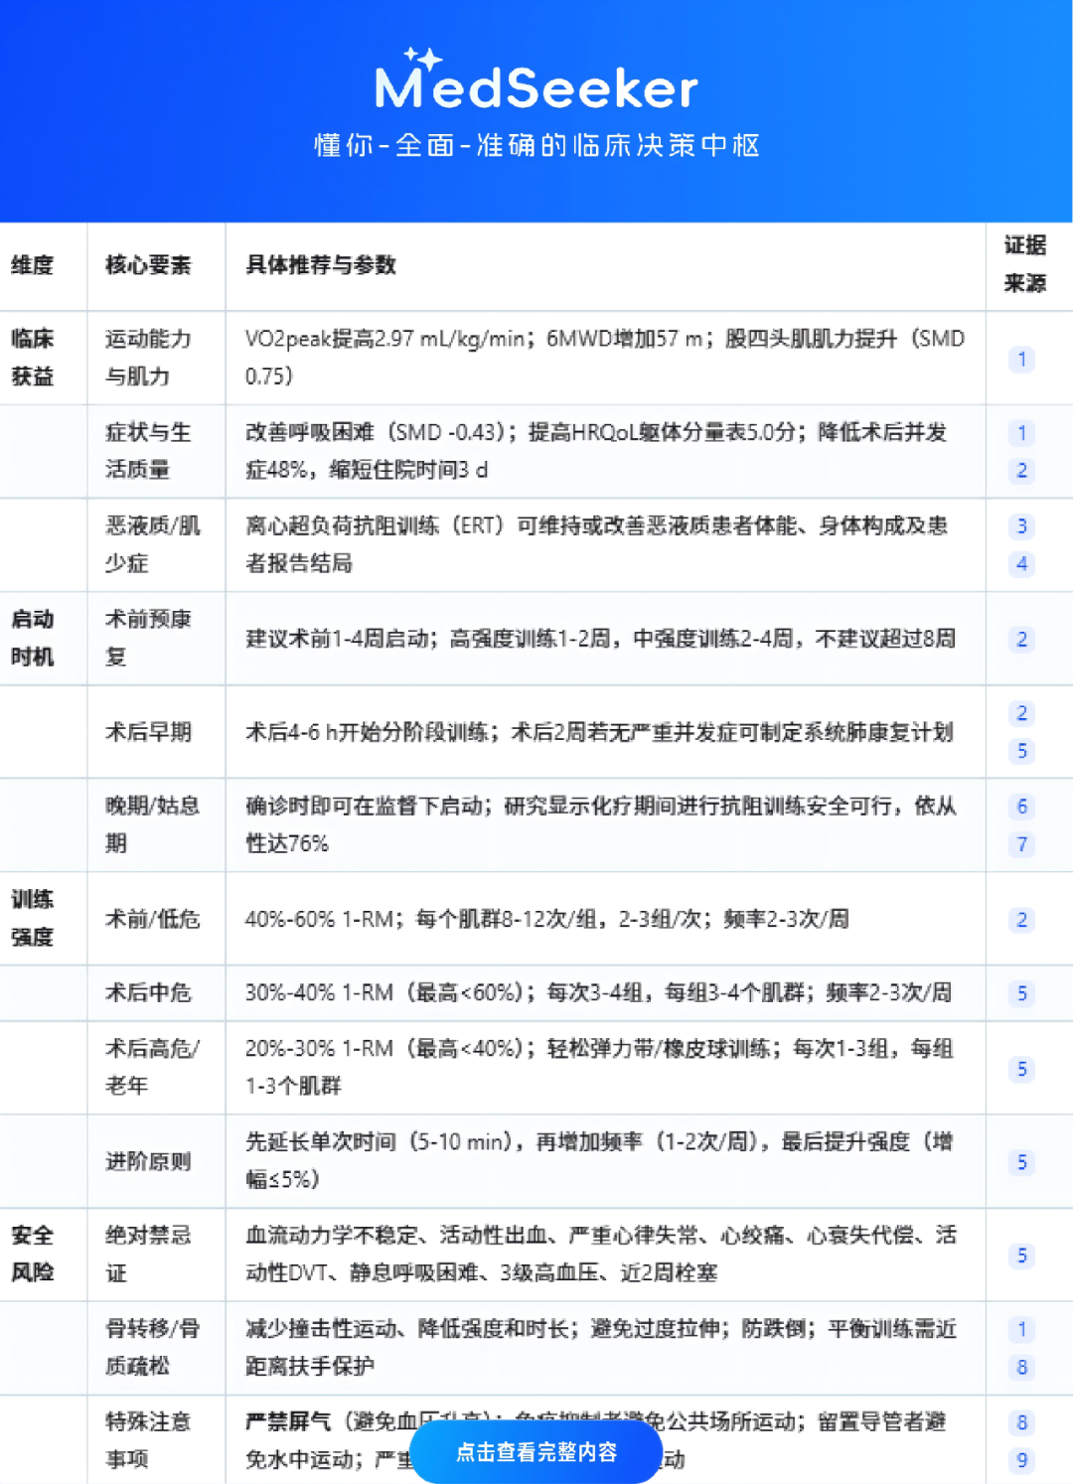This screenshot has width=1073, height=1484.
Task: Click the VO2peak提高2.97 recommendation text
Action: (x=605, y=358)
